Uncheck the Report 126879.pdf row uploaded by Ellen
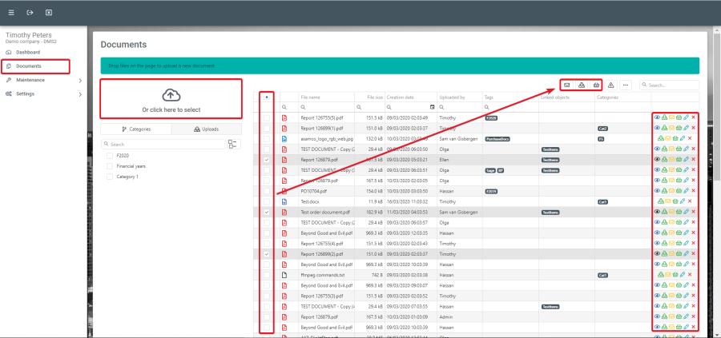This screenshot has width=721, height=338. [x=267, y=160]
